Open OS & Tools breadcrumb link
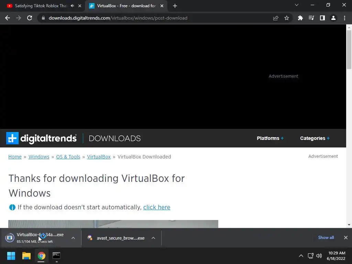 (x=68, y=157)
